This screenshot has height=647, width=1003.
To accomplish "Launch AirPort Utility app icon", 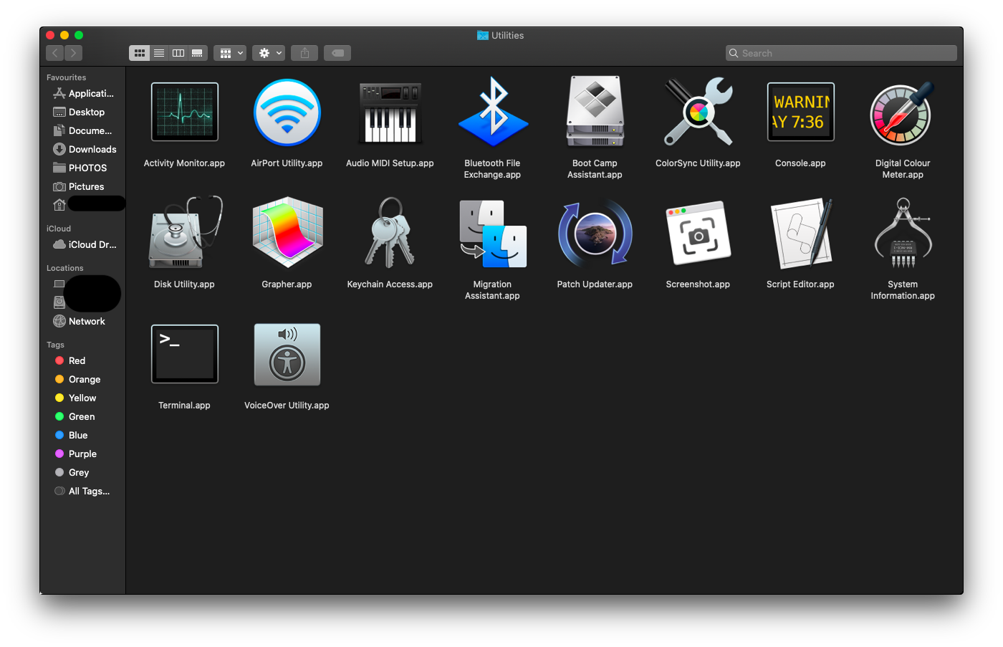I will (x=287, y=112).
